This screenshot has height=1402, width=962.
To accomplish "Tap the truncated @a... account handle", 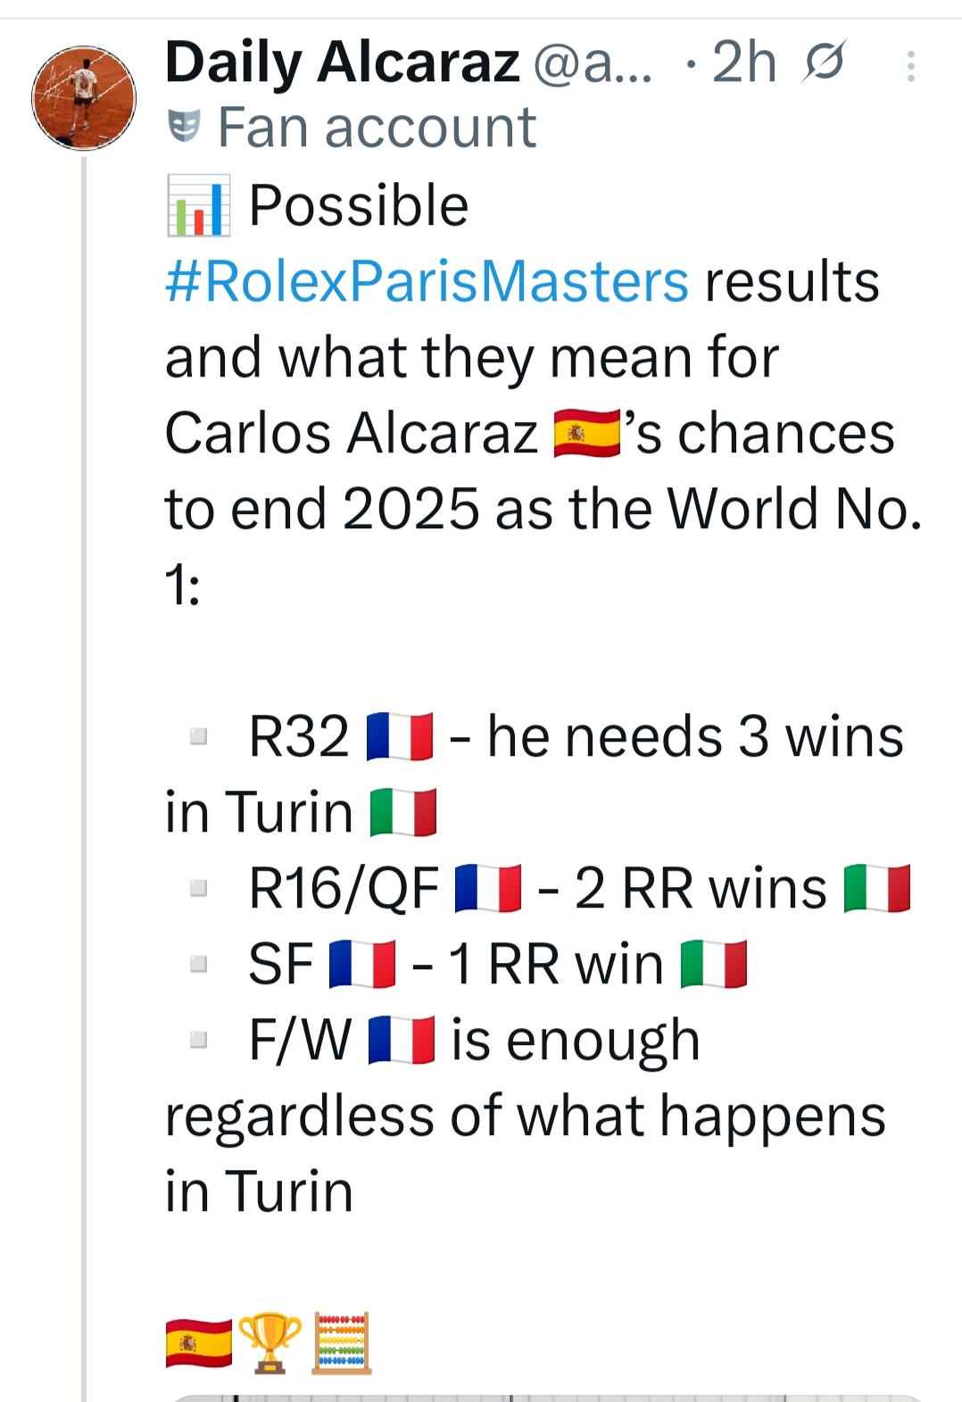I will tap(593, 64).
